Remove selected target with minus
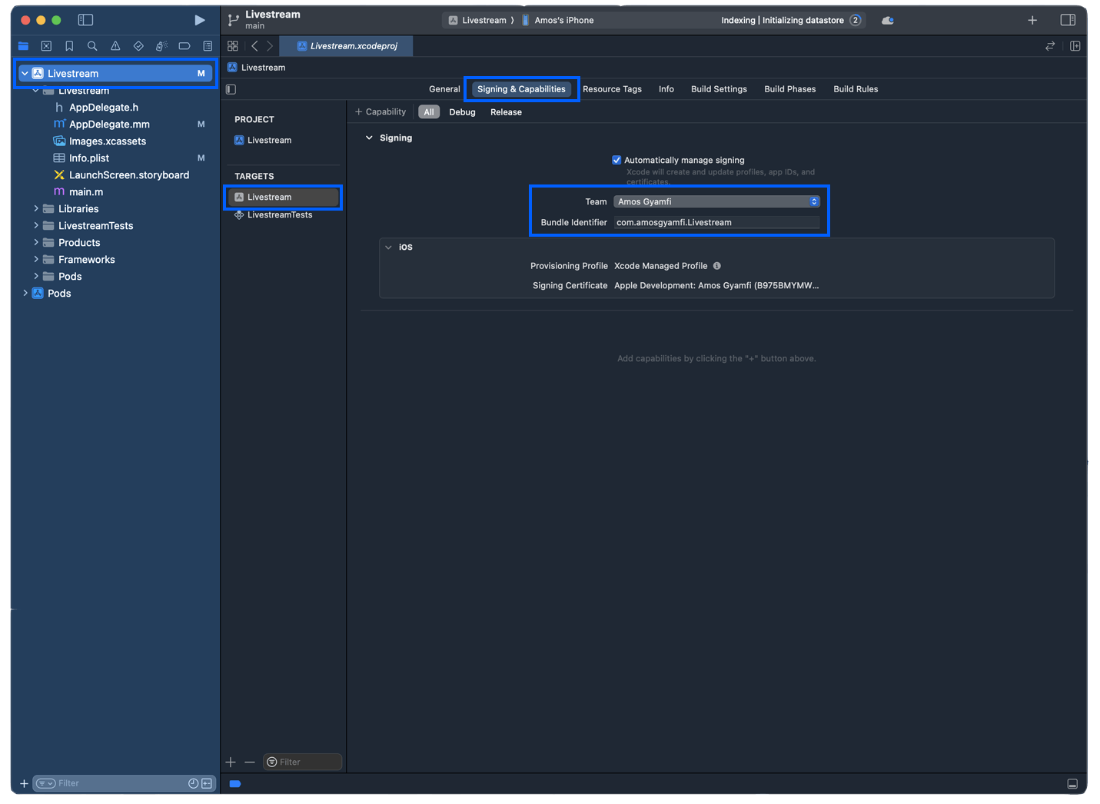1100x804 pixels. tap(250, 762)
